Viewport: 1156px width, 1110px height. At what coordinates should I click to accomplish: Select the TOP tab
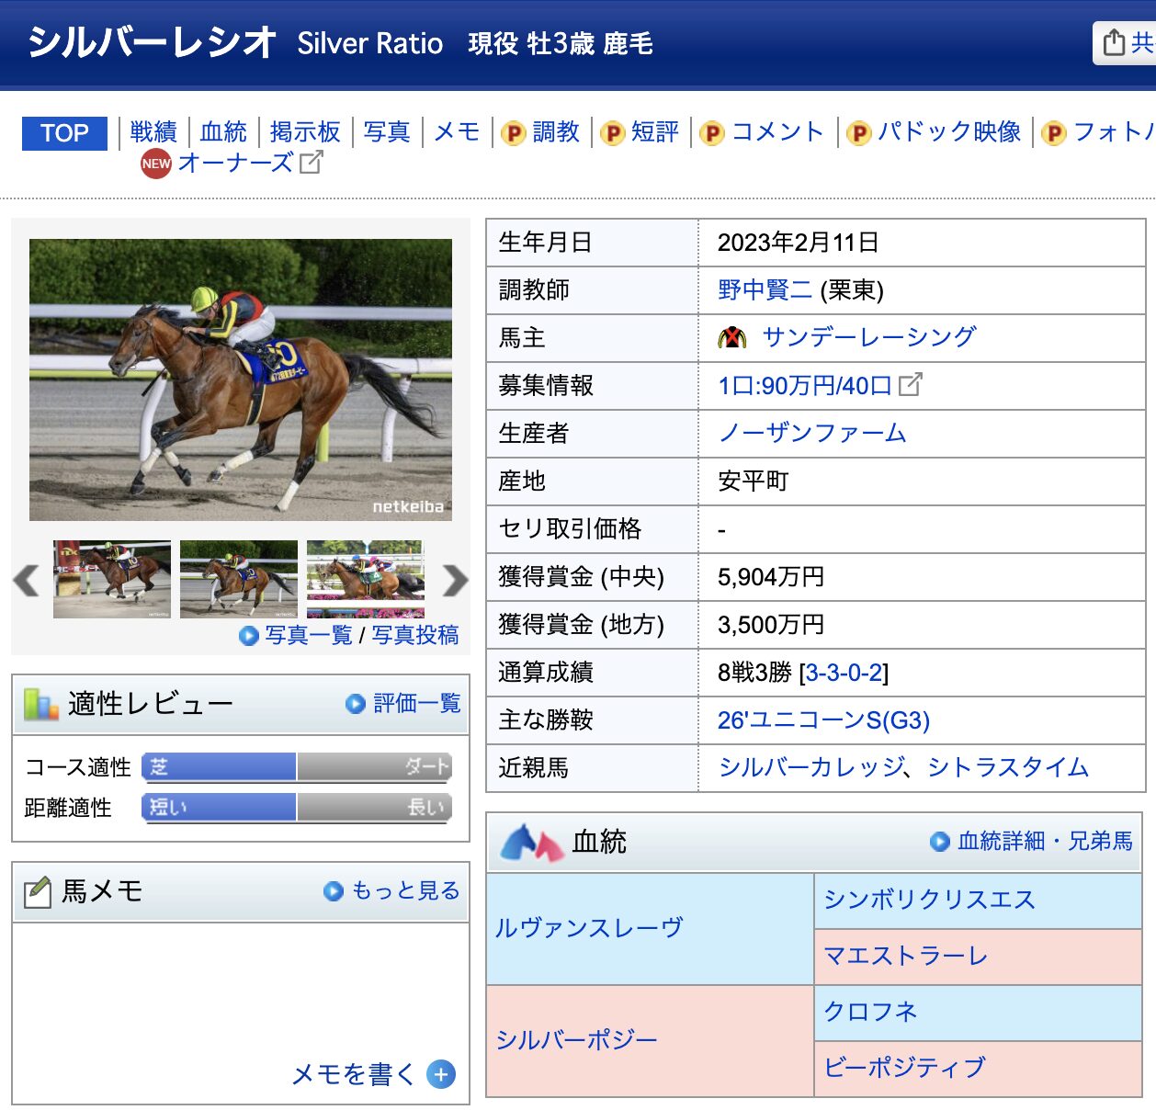pyautogui.click(x=64, y=133)
